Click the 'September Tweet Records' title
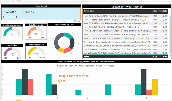172x101 pixels. pyautogui.click(x=127, y=7)
